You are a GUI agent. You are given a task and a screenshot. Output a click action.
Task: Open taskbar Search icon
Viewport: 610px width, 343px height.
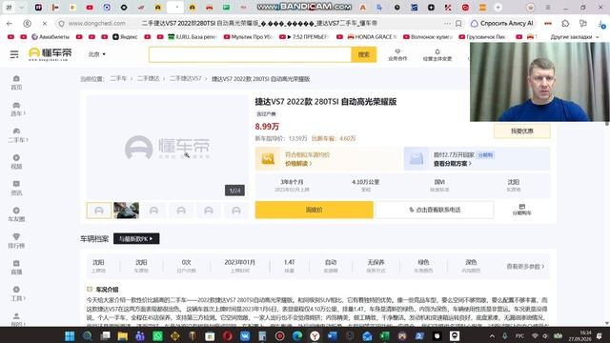click(87, 336)
